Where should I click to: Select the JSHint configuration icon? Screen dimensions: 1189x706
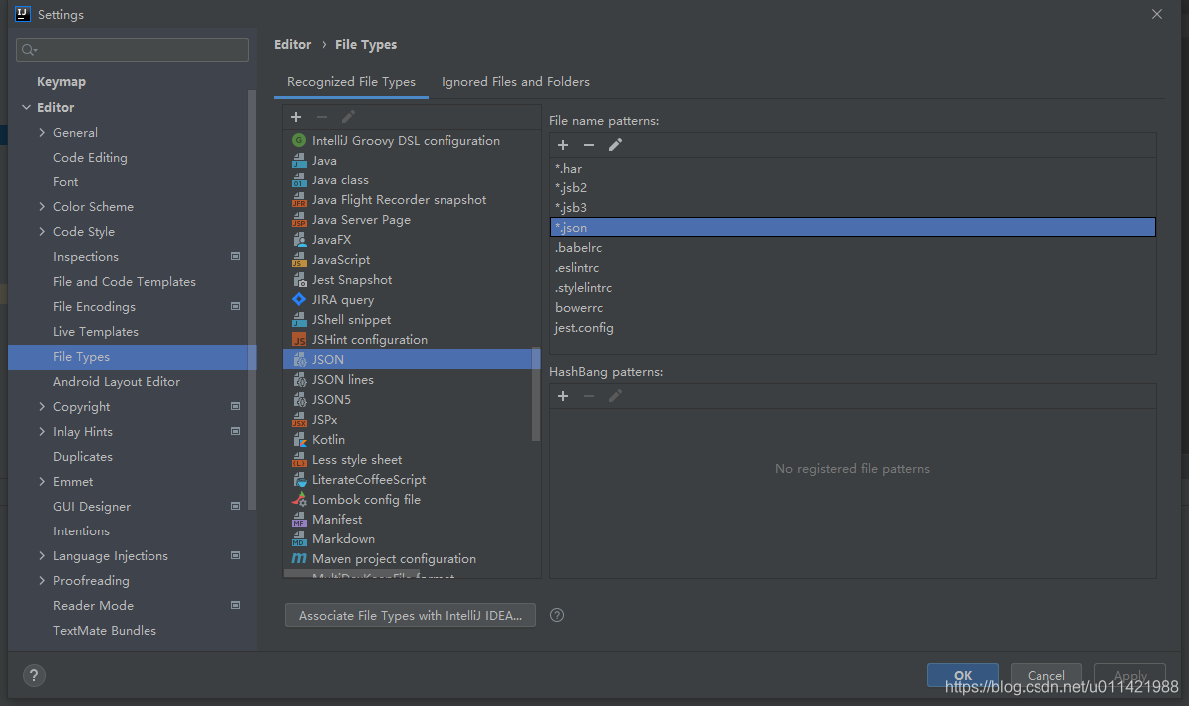(299, 340)
